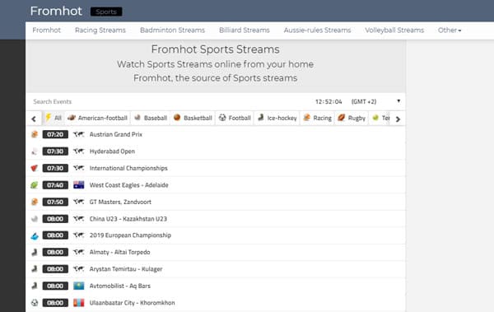Click the 07:40 time badge
The height and width of the screenshot is (312, 494).
pos(55,185)
